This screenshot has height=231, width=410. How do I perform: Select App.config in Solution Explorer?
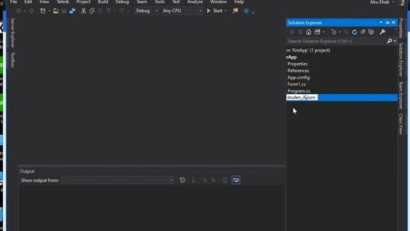[x=299, y=77]
